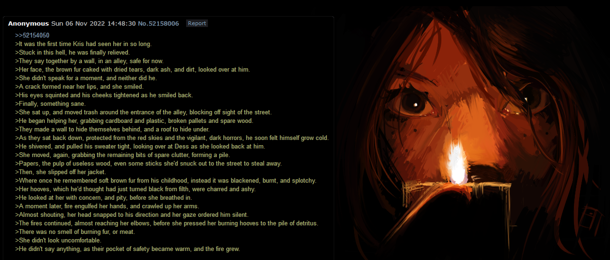
Task: Click the candle flame in the artwork
Action: (x=457, y=165)
